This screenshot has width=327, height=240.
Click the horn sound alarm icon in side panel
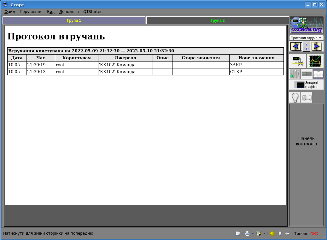306,98
